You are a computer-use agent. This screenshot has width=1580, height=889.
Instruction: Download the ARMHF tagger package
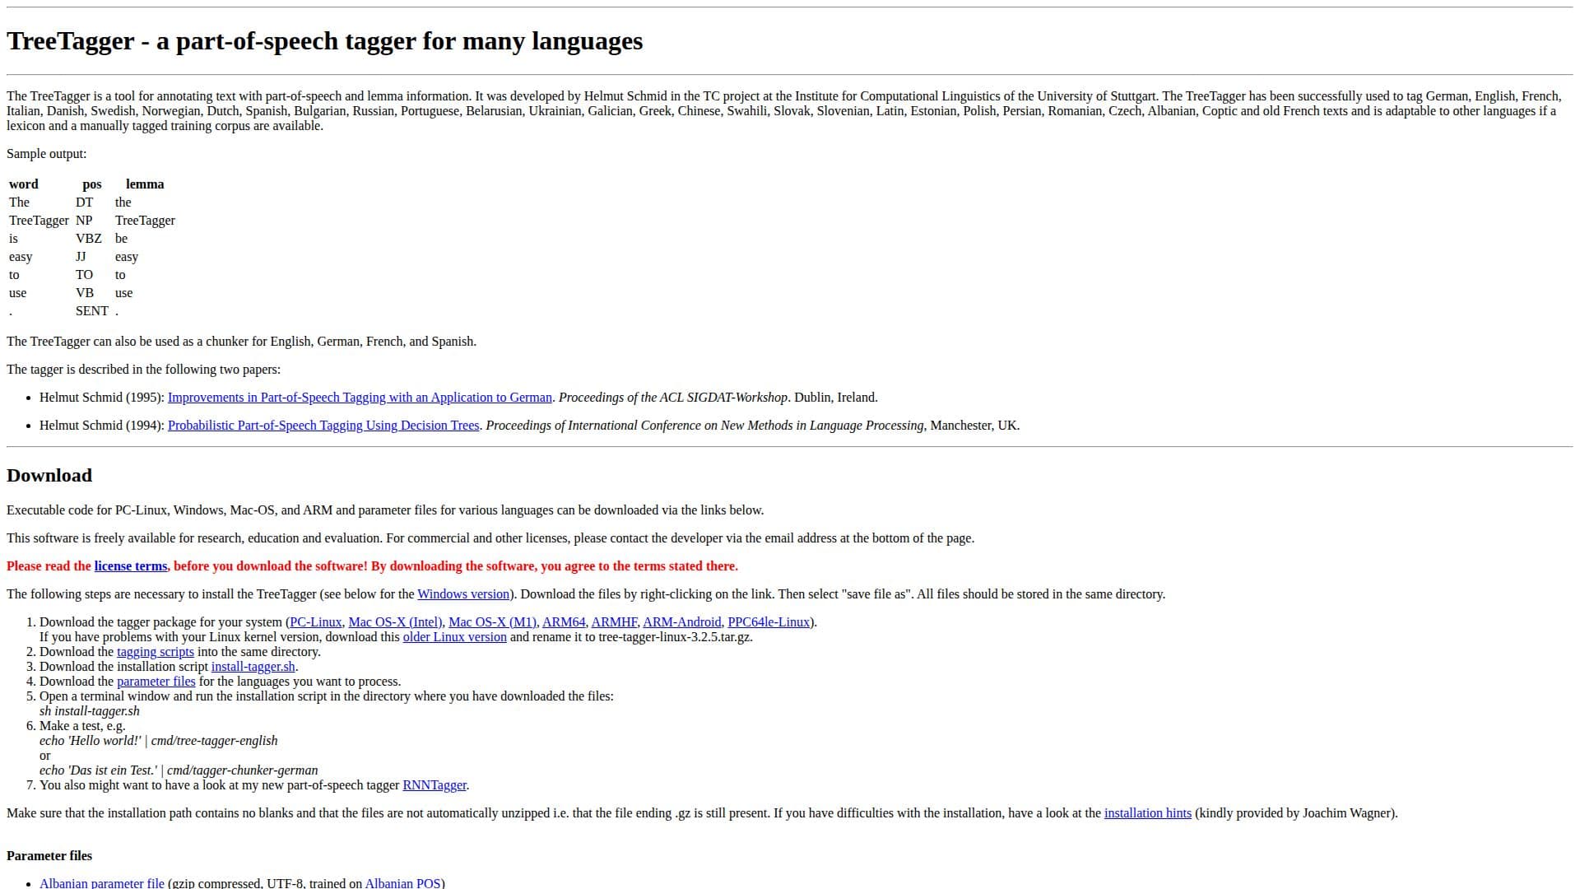click(614, 622)
